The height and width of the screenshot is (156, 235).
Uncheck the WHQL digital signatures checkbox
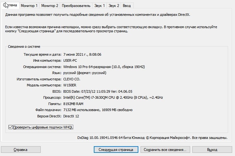click(x=11, y=127)
